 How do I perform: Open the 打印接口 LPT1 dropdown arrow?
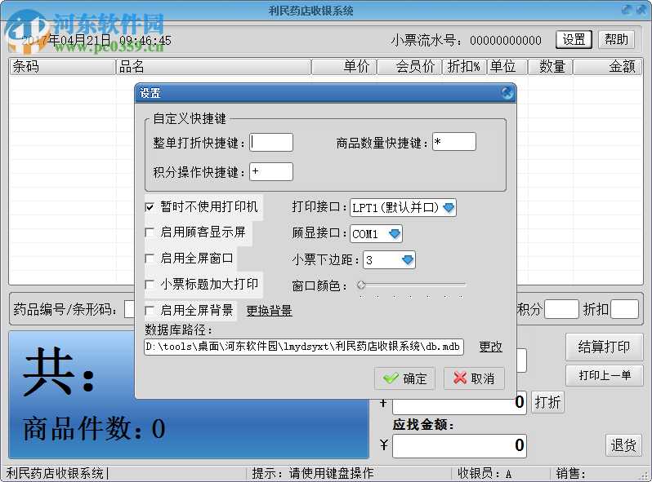point(449,207)
